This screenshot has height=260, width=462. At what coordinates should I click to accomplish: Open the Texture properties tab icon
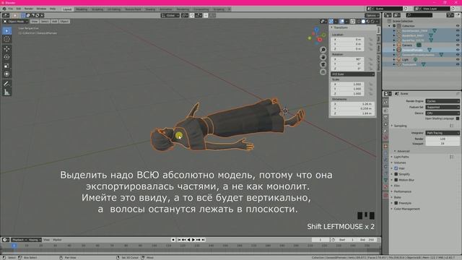pyautogui.click(x=385, y=196)
